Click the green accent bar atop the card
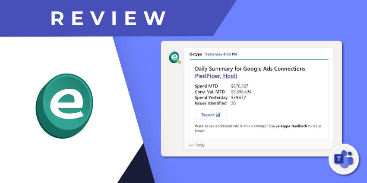Image resolution: width=367 pixels, height=183 pixels. click(x=259, y=59)
